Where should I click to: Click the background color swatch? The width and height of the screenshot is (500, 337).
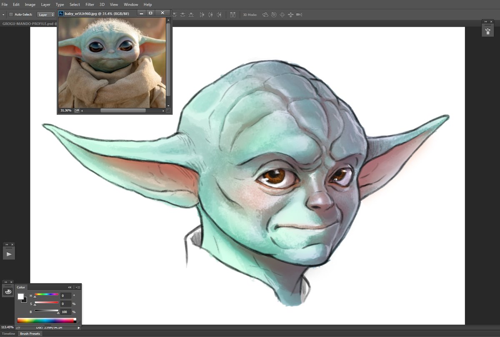[25, 300]
